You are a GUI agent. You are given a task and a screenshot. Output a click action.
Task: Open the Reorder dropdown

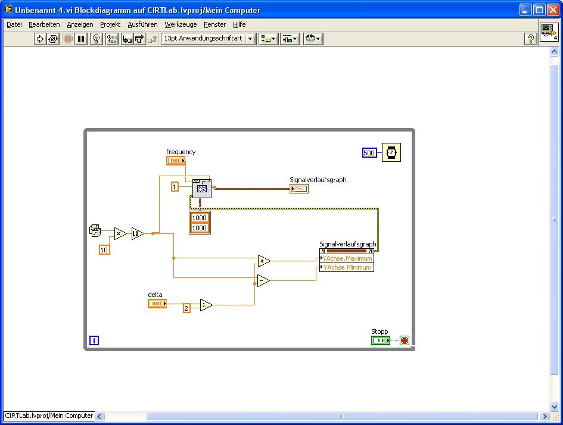(313, 39)
